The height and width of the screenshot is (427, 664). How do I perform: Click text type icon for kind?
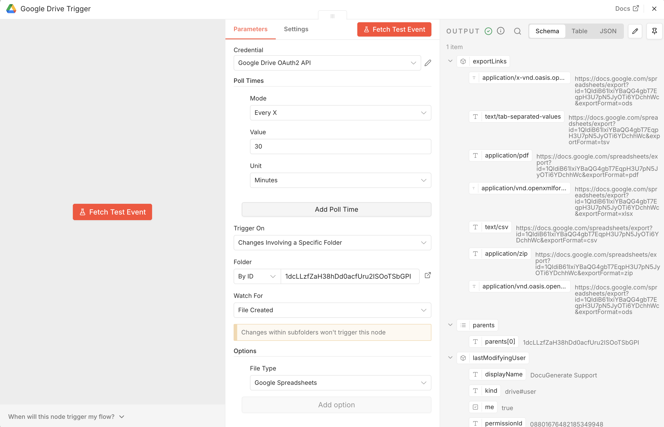coord(475,391)
